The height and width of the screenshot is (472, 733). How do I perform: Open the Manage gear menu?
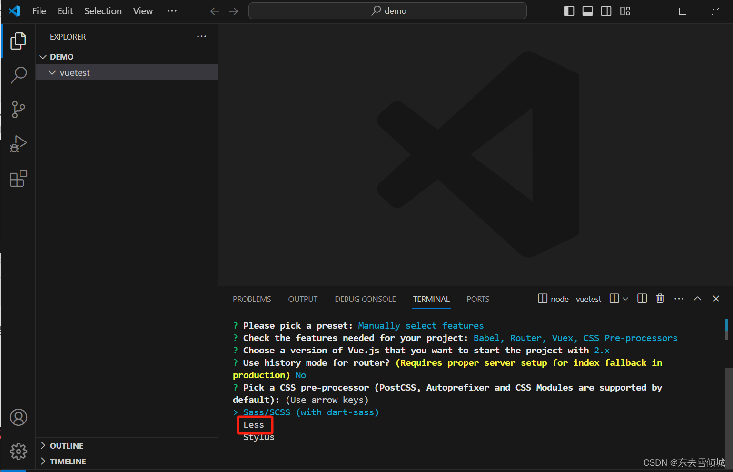coord(19,451)
